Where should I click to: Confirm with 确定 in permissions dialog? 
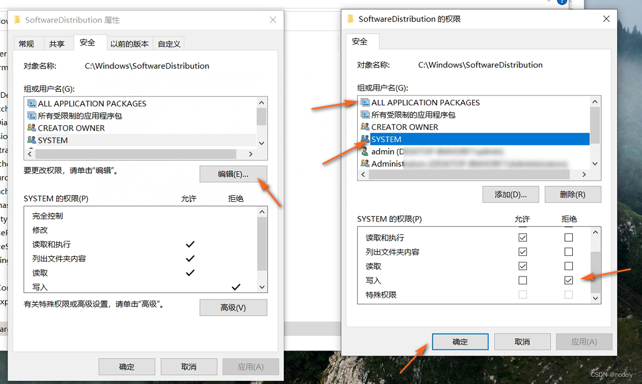(460, 341)
